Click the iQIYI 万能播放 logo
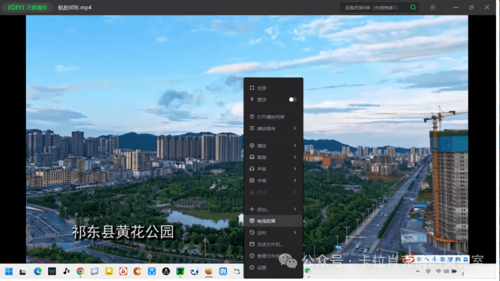Image resolution: width=500 pixels, height=281 pixels. coord(28,7)
